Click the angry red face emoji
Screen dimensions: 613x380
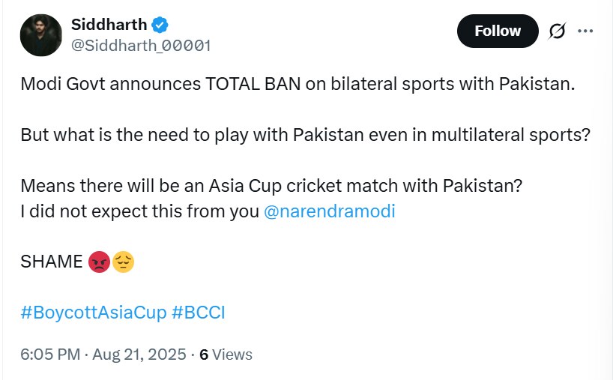pyautogui.click(x=99, y=262)
